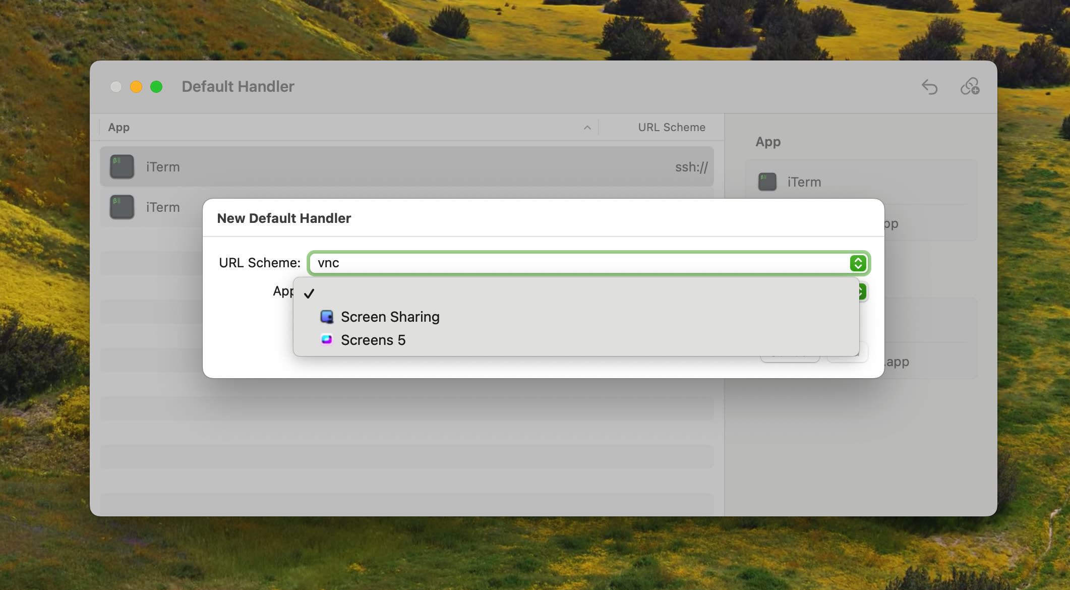Choose Screen Sharing from the app menu

[390, 317]
